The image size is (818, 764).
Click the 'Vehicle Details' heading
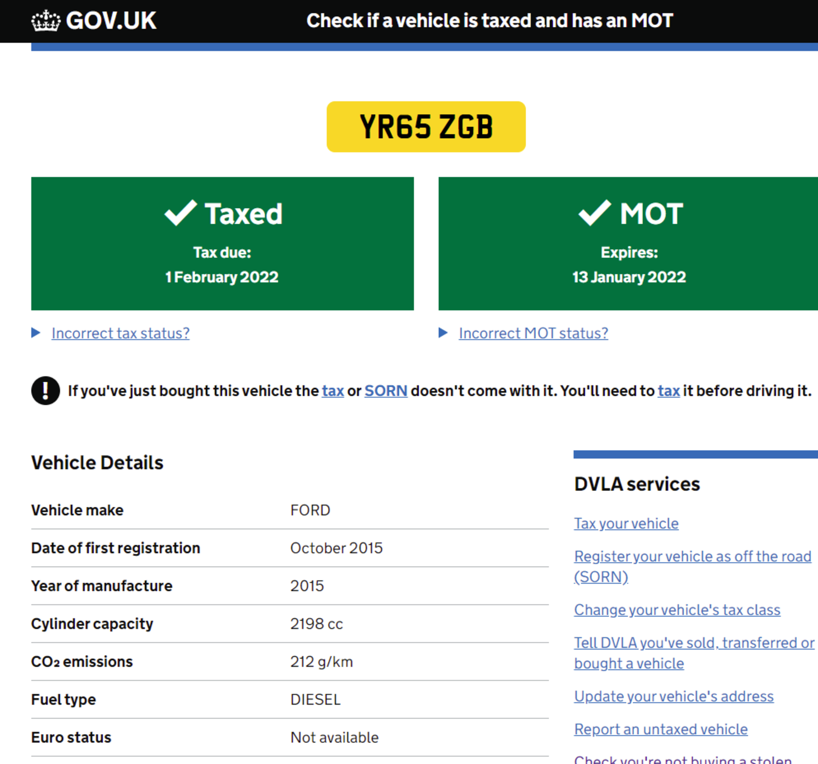click(97, 463)
